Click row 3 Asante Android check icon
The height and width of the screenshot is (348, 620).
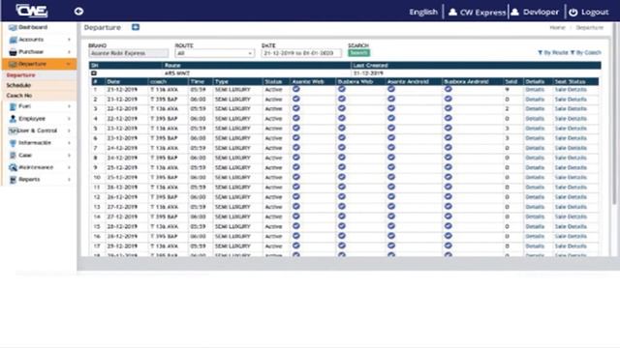pos(391,108)
